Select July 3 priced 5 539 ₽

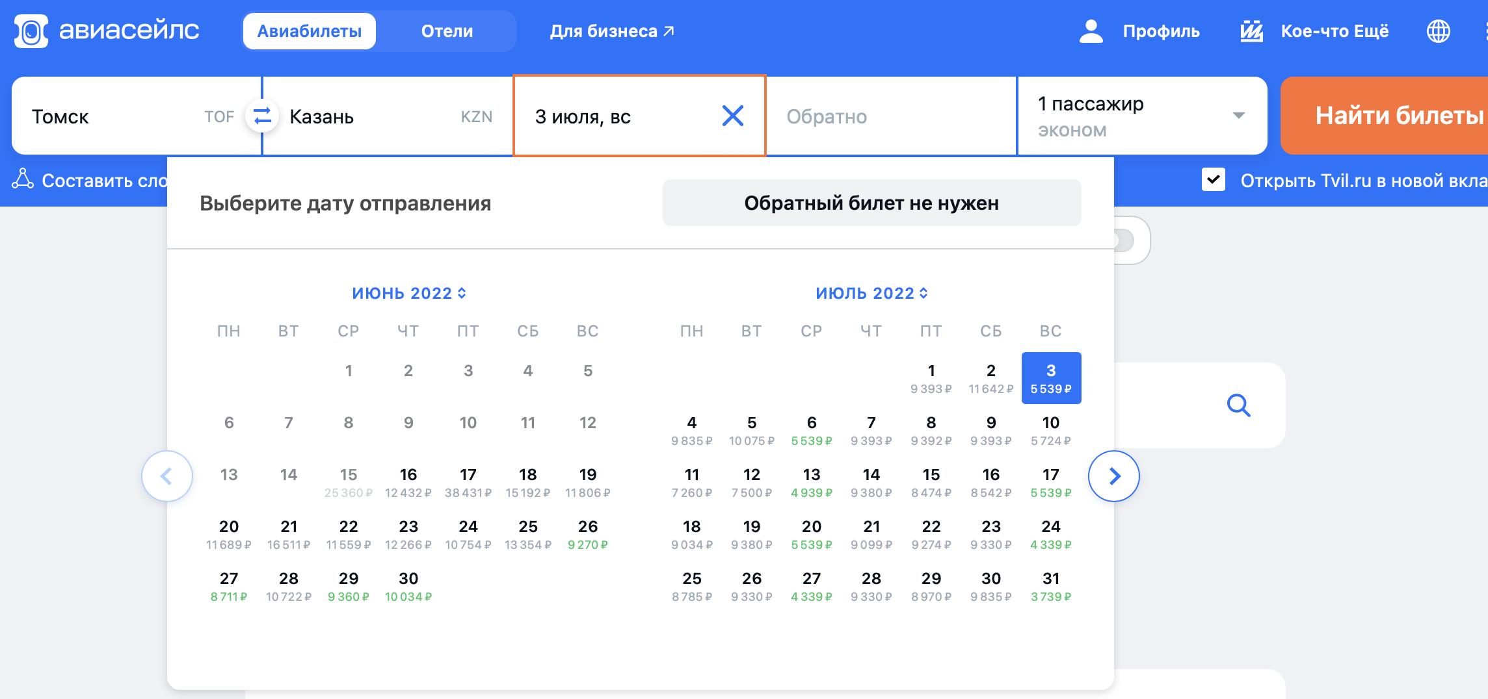[x=1051, y=378]
